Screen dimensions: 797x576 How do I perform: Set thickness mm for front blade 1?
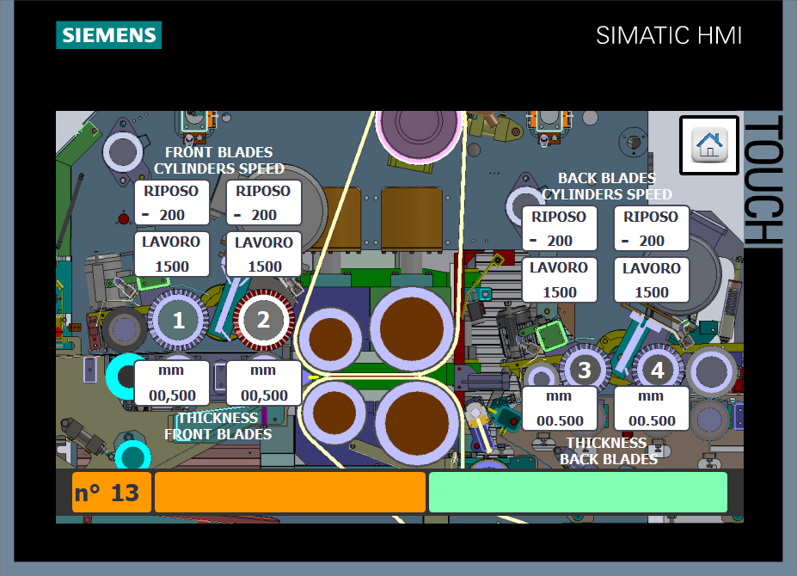[x=172, y=383]
